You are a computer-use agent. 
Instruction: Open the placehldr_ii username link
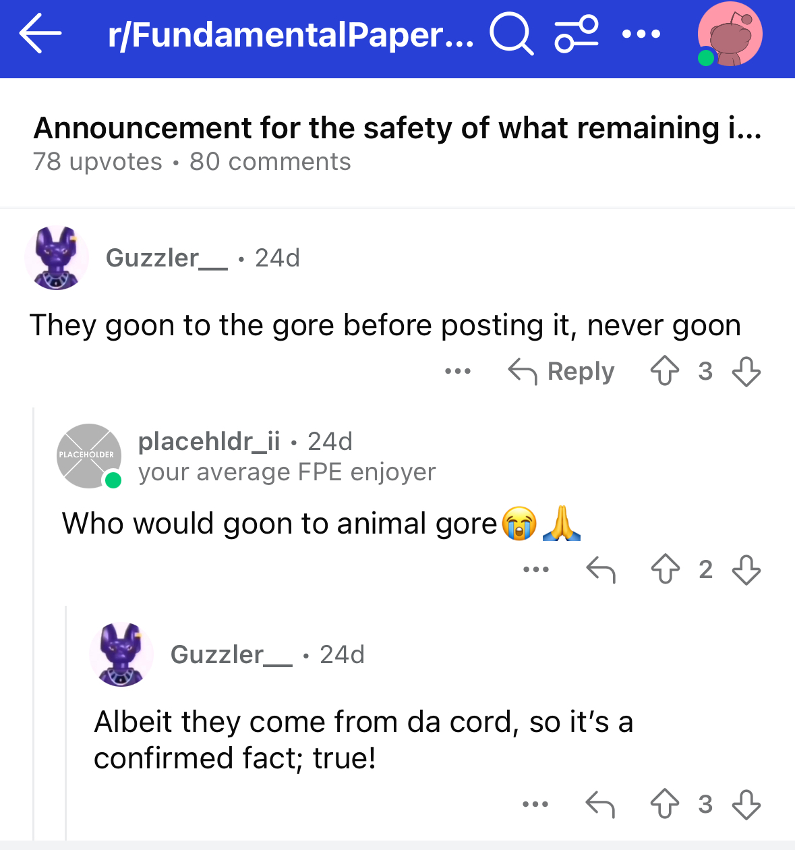[x=208, y=441]
